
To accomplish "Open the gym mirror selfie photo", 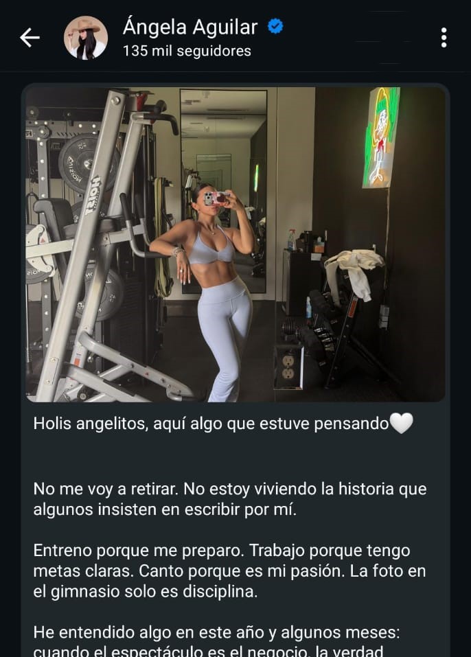I will tap(235, 244).
